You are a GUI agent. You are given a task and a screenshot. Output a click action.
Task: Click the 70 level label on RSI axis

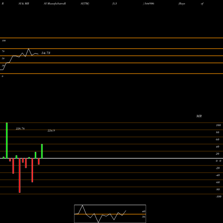click(x=3, y=51)
